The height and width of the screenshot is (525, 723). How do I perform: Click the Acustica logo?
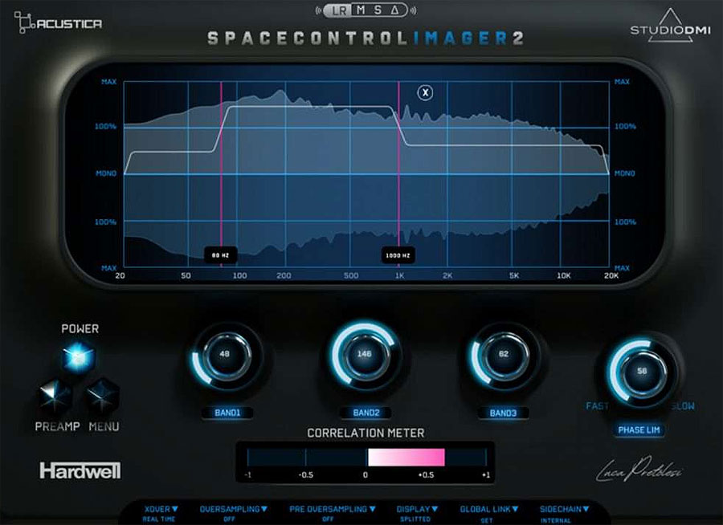(58, 23)
